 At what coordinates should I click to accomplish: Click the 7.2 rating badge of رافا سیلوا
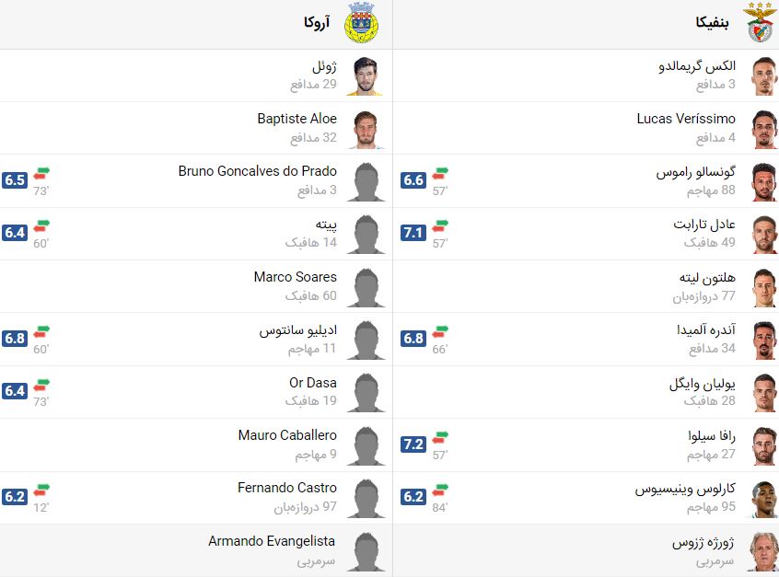click(x=413, y=444)
